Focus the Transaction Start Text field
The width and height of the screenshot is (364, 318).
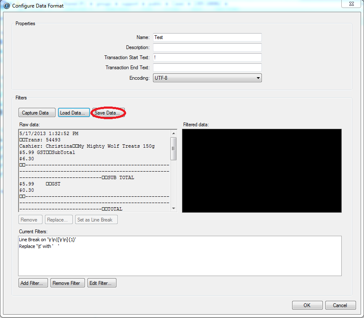click(x=207, y=57)
